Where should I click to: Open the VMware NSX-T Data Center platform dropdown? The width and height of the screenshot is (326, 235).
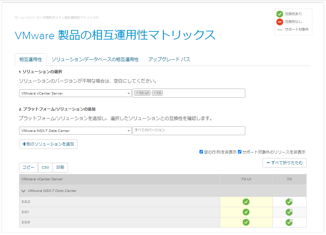pyautogui.click(x=75, y=131)
